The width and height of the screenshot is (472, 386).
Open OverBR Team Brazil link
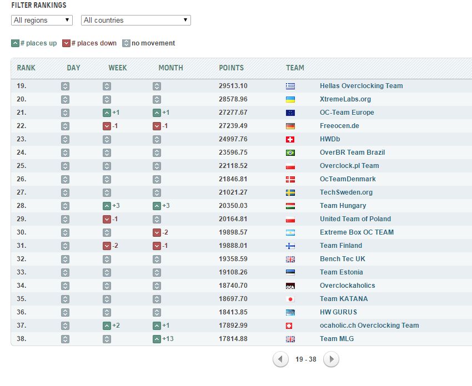click(x=352, y=153)
